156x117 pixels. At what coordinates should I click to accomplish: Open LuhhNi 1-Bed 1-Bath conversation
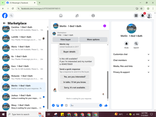click(23, 38)
